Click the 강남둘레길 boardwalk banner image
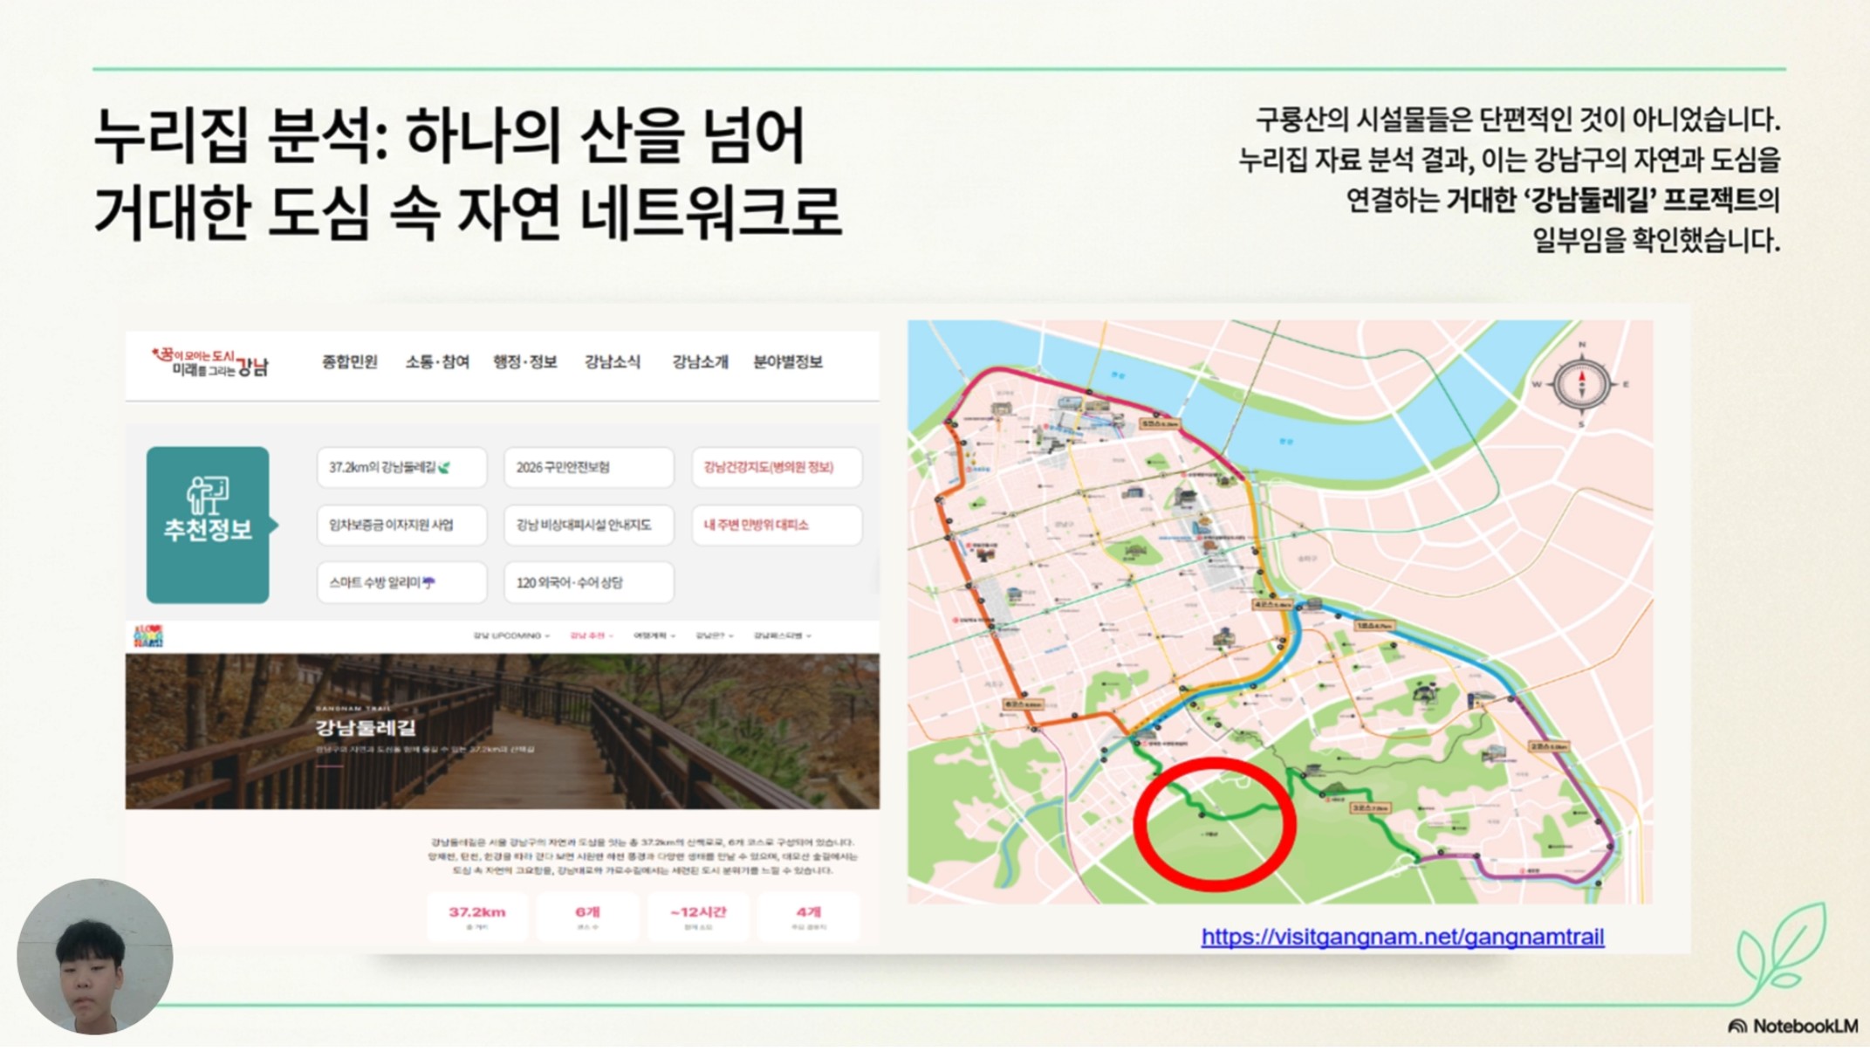 tap(502, 732)
